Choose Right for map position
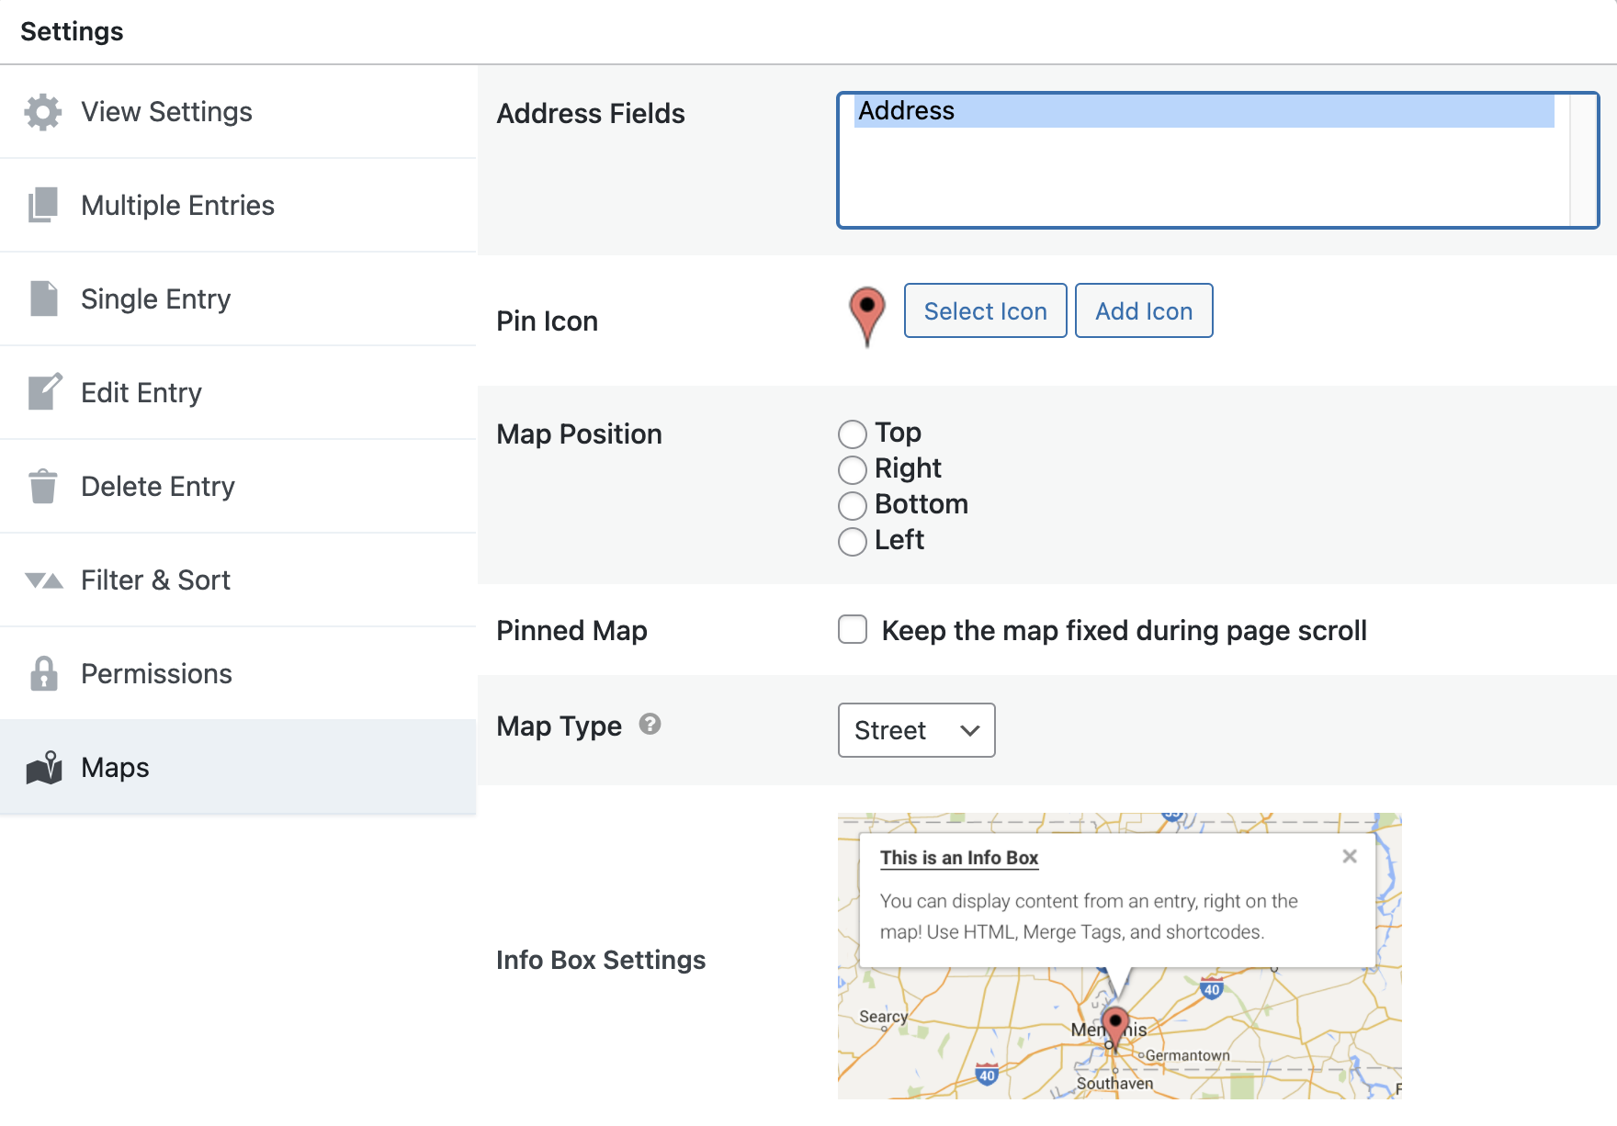Screen dimensions: 1617x1126 853,469
